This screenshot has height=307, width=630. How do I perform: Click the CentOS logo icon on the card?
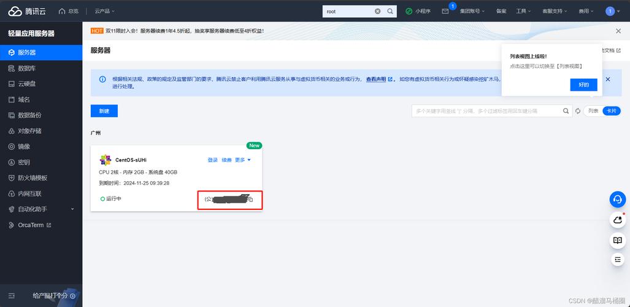(106, 160)
